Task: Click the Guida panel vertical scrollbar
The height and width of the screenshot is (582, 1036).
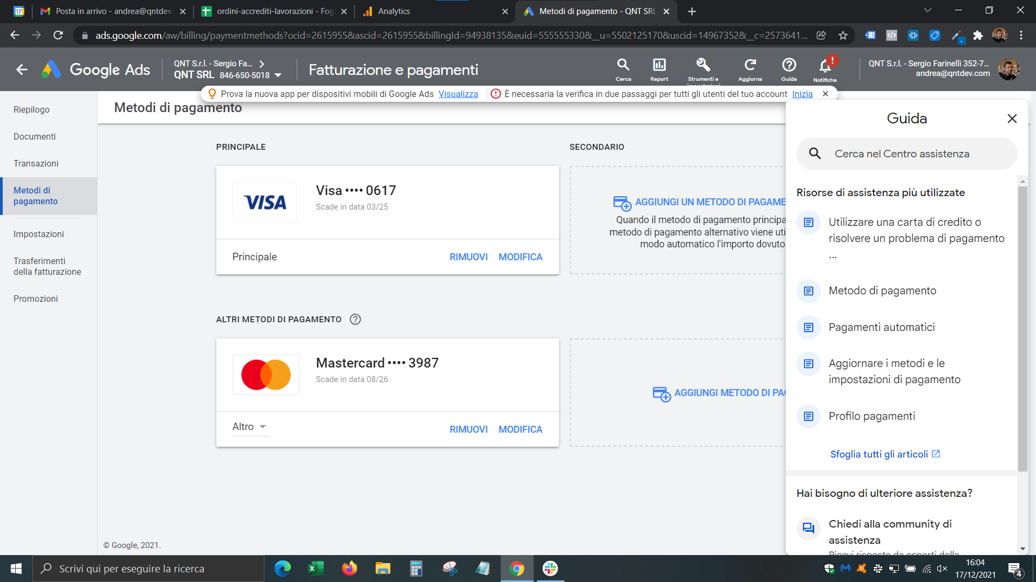Action: coord(1022,329)
